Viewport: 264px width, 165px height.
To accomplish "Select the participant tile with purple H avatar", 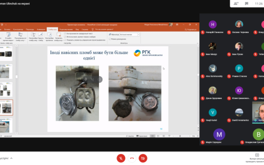I will (213, 27).
